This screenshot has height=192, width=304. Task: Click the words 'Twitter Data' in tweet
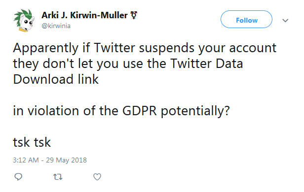[207, 64]
